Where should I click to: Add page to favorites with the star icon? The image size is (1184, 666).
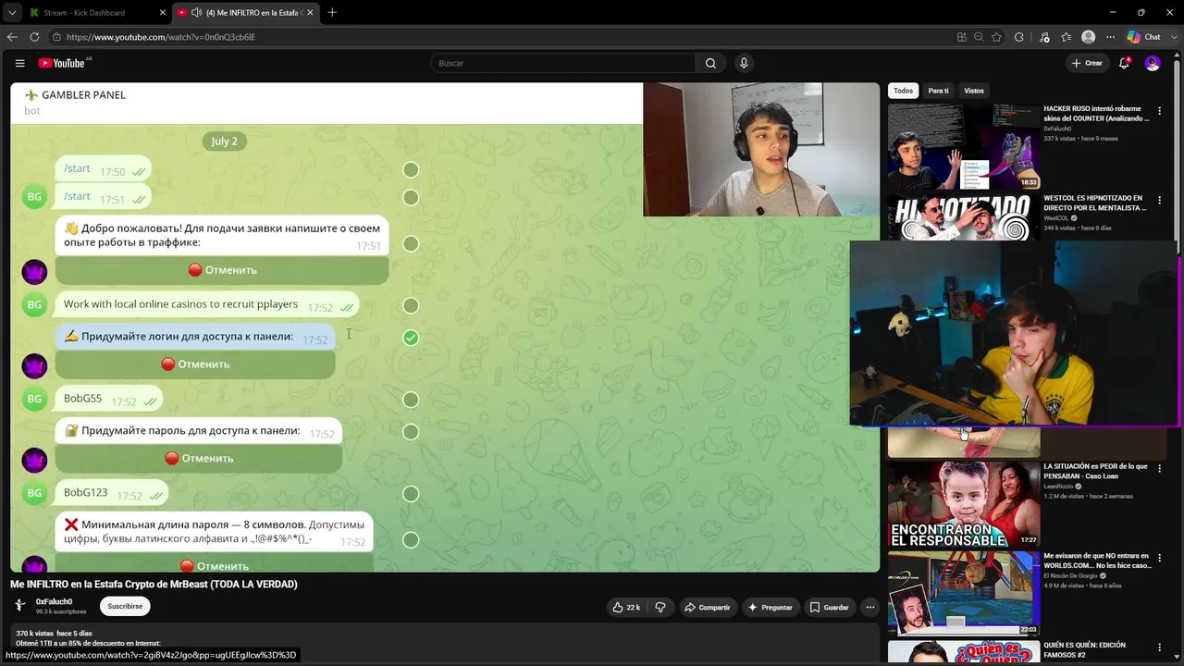point(996,37)
